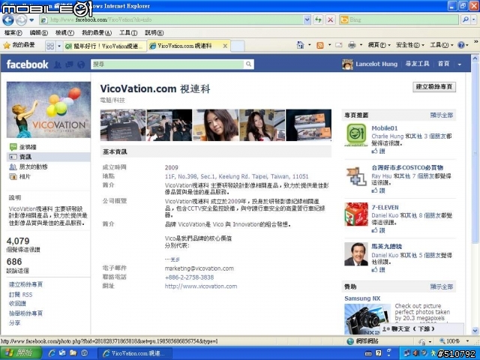Click the Facebook search input field

pos(168,64)
